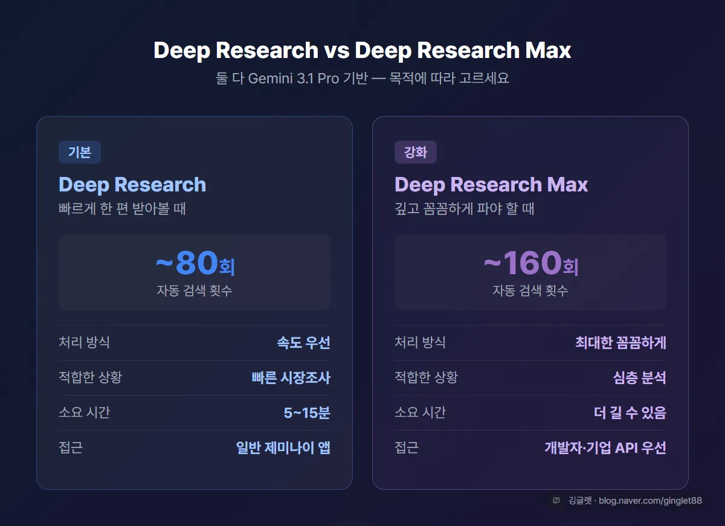The image size is (725, 526).
Task: Select the value '더 길 수 있음'
Action: [630, 413]
